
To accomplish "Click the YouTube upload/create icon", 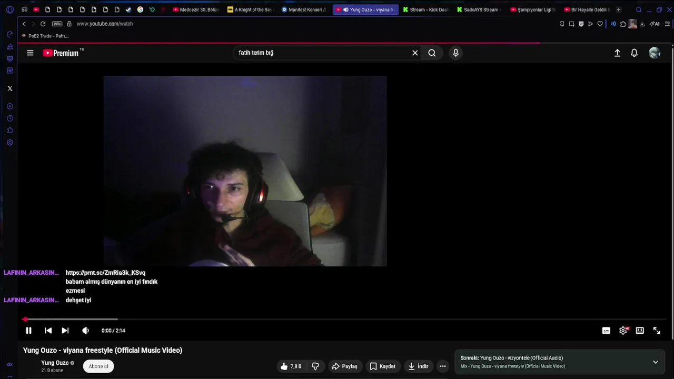I will coord(617,53).
